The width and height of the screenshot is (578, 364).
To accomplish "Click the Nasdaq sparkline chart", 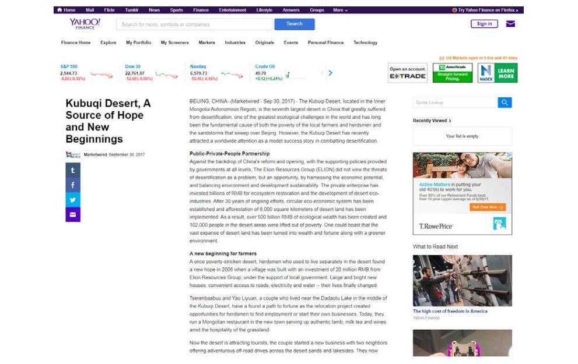I will [x=232, y=75].
